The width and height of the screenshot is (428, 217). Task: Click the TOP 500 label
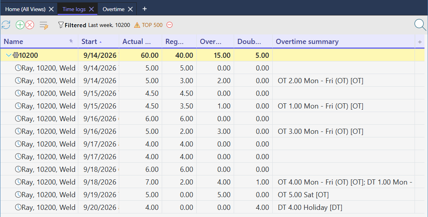pyautogui.click(x=152, y=25)
